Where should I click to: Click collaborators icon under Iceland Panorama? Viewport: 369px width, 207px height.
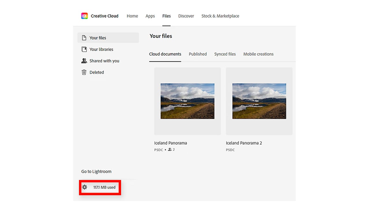pyautogui.click(x=170, y=149)
